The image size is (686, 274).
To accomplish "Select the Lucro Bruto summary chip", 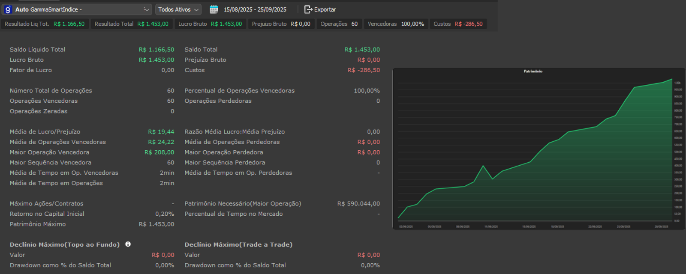I will click(210, 24).
